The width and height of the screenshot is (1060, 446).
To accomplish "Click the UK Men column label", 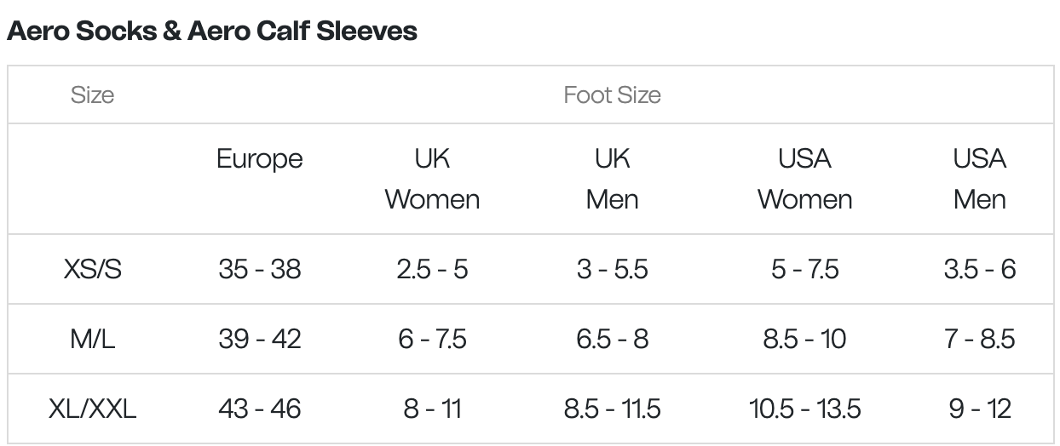I will [612, 179].
